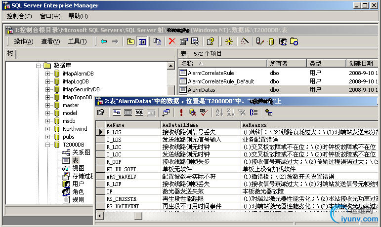Open the 帮助(H) menu

coord(78,16)
